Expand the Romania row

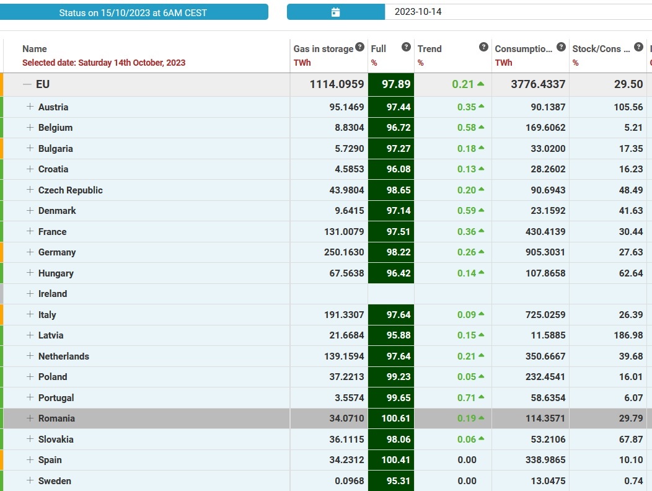click(30, 418)
